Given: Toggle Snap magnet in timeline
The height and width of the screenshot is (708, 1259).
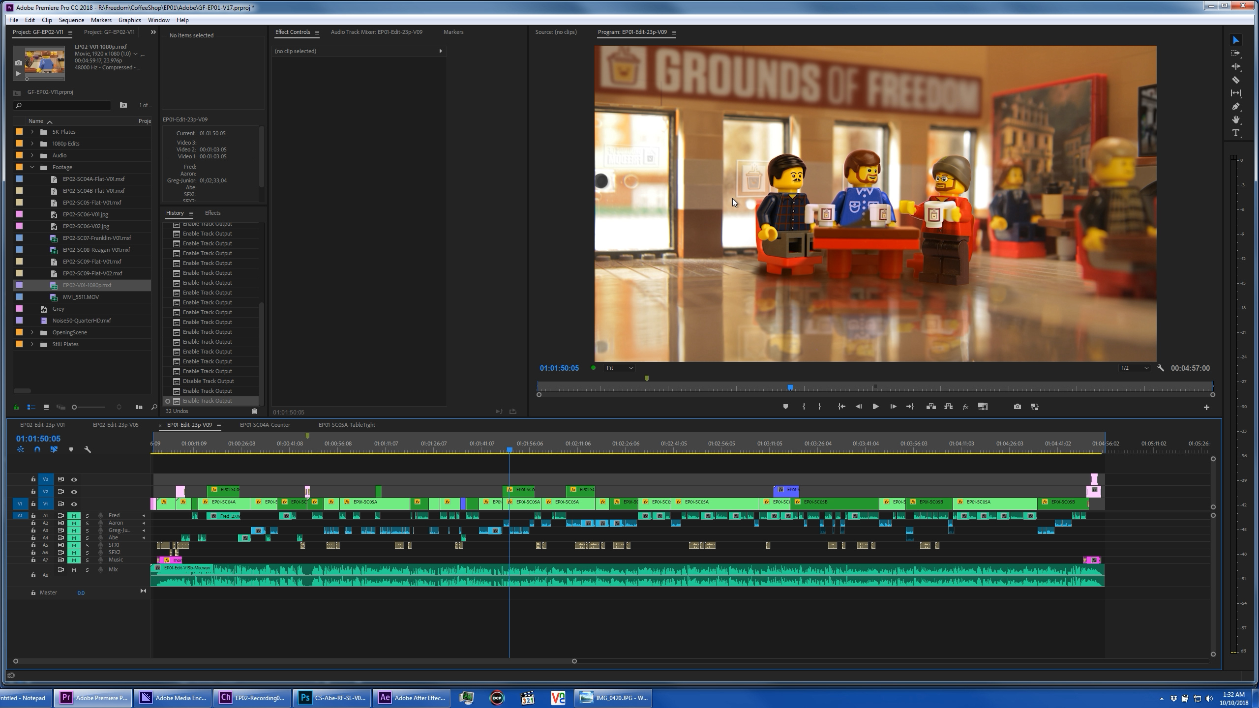Looking at the screenshot, I should [x=37, y=449].
